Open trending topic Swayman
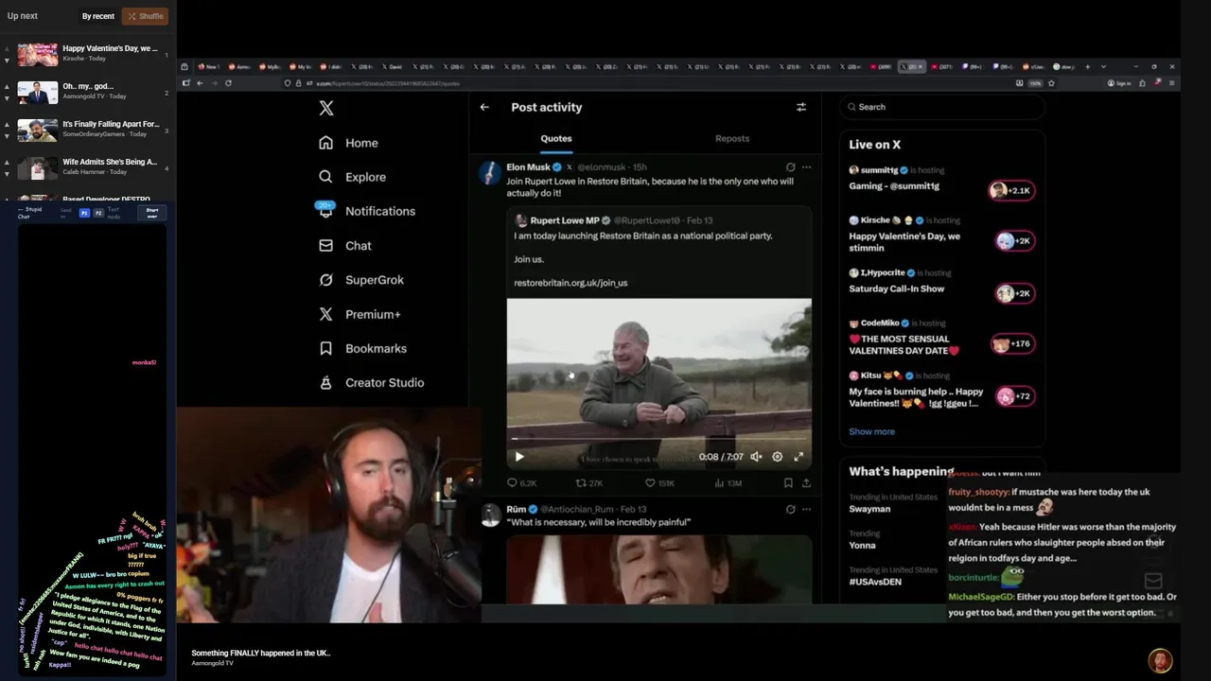This screenshot has width=1211, height=681. (869, 509)
